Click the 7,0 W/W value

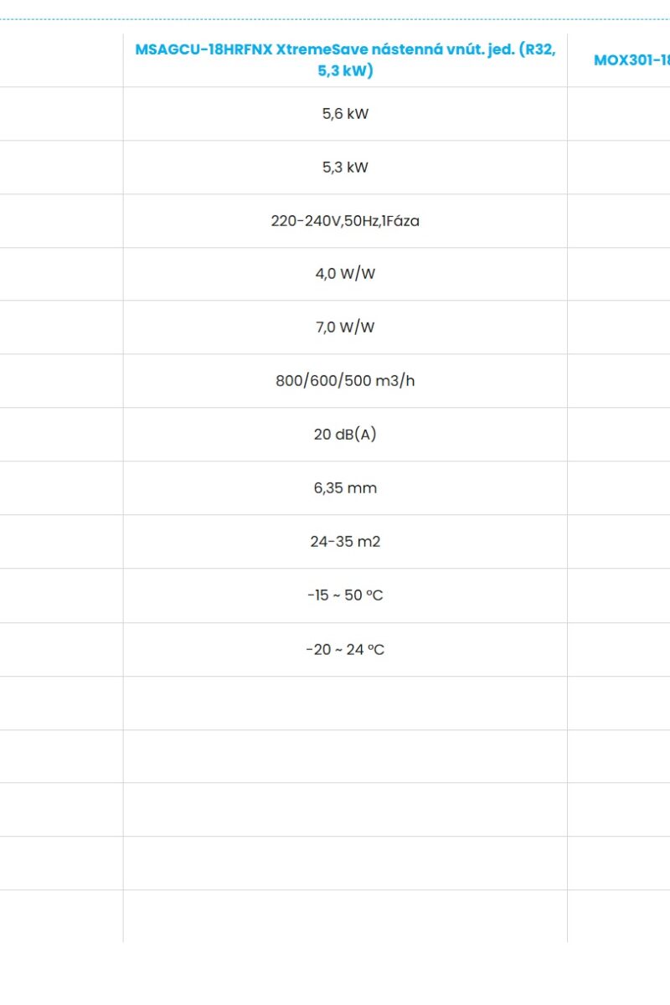coord(345,327)
